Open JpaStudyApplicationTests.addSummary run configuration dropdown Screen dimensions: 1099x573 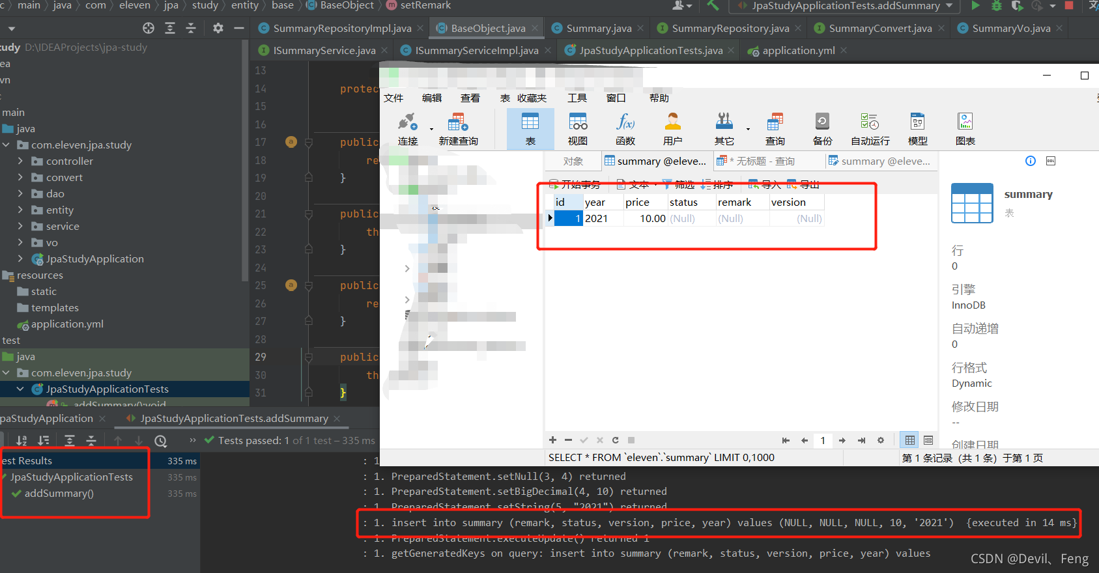845,6
